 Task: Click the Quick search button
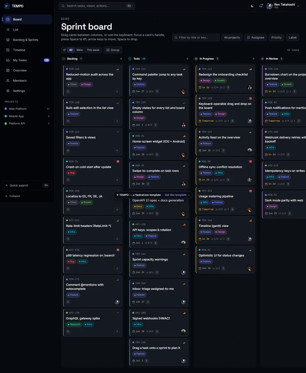[27, 185]
